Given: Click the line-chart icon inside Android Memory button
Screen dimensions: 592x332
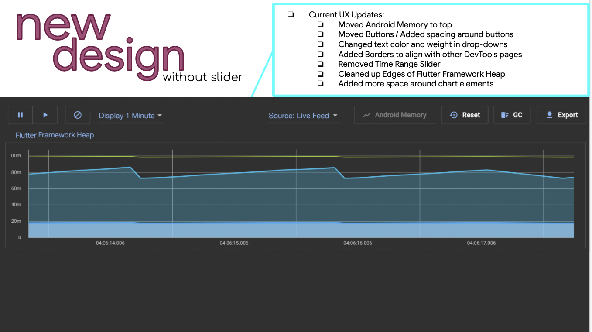Looking at the screenshot, I should 368,115.
